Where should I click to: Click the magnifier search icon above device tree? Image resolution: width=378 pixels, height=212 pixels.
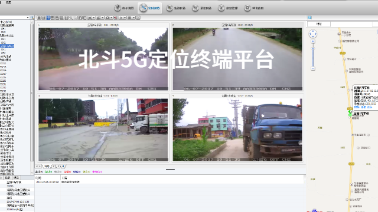(x=32, y=18)
